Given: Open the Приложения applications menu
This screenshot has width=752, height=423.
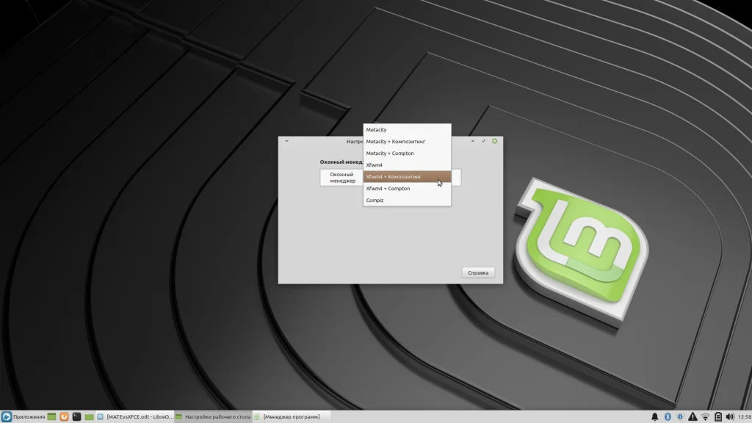Looking at the screenshot, I should point(23,417).
